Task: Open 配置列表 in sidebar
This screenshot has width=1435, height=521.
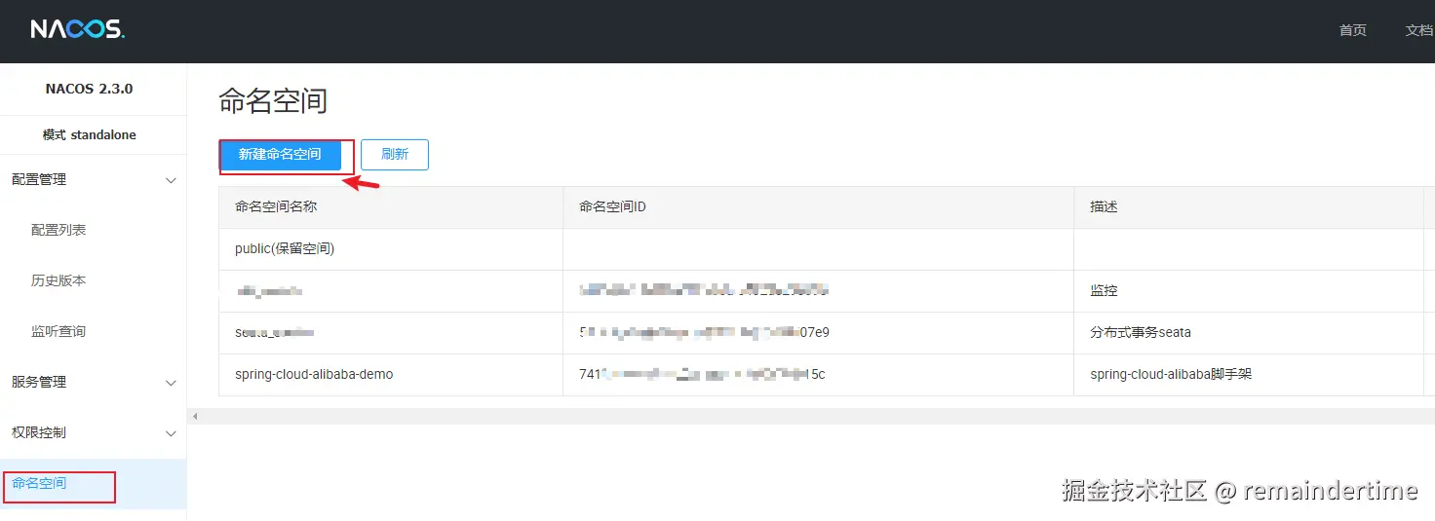Action: coord(58,230)
